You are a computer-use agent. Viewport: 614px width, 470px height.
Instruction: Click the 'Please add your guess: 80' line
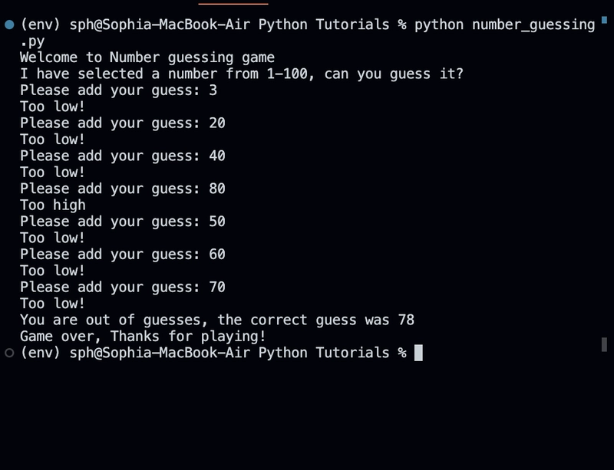(x=123, y=189)
